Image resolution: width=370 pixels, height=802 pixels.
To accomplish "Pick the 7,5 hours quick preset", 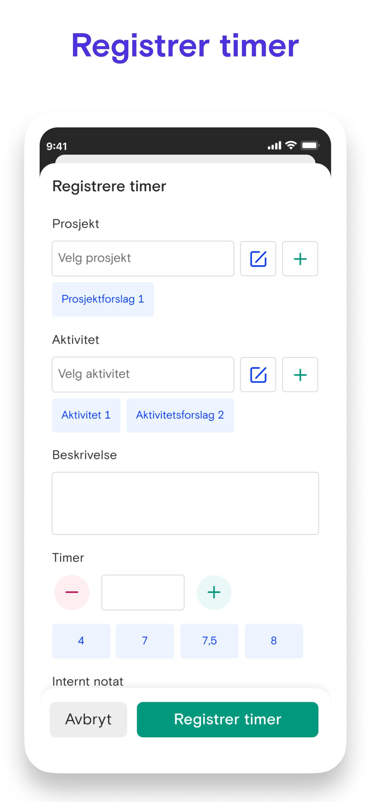I will coord(209,641).
